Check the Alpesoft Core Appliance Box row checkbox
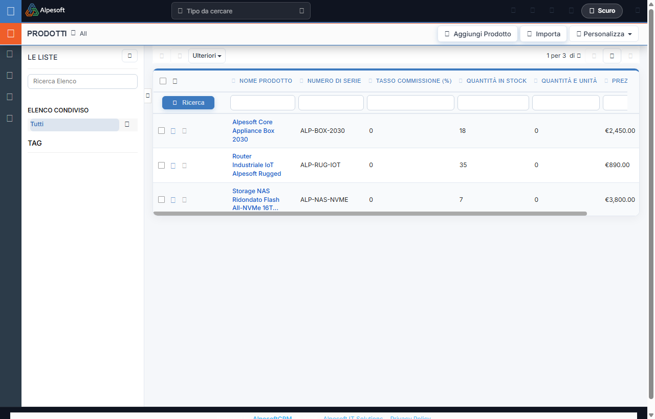This screenshot has height=419, width=655. point(161,131)
